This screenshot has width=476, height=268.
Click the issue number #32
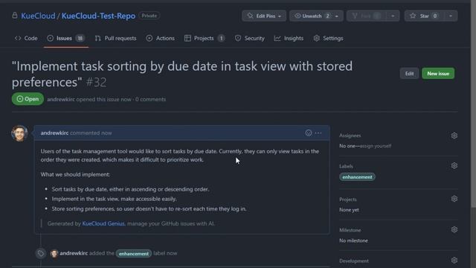(x=96, y=83)
